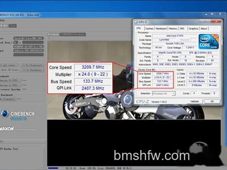
Task: Click the Validate button in CPU-Z
Action: pyautogui.click(x=194, y=102)
